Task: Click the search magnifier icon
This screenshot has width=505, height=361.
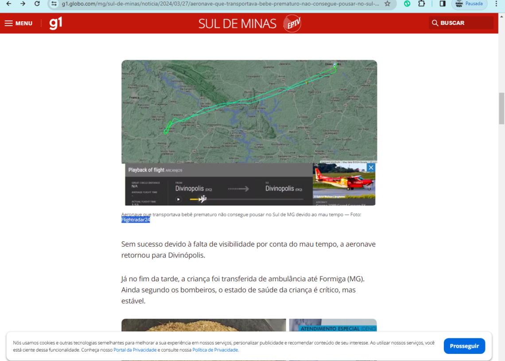Action: coord(435,23)
